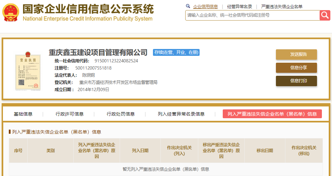This screenshot has height=176, width=332.
Task: Click registration authority 重庆市万盛经济技术开发区市场监督管理局
Action: click(x=118, y=83)
